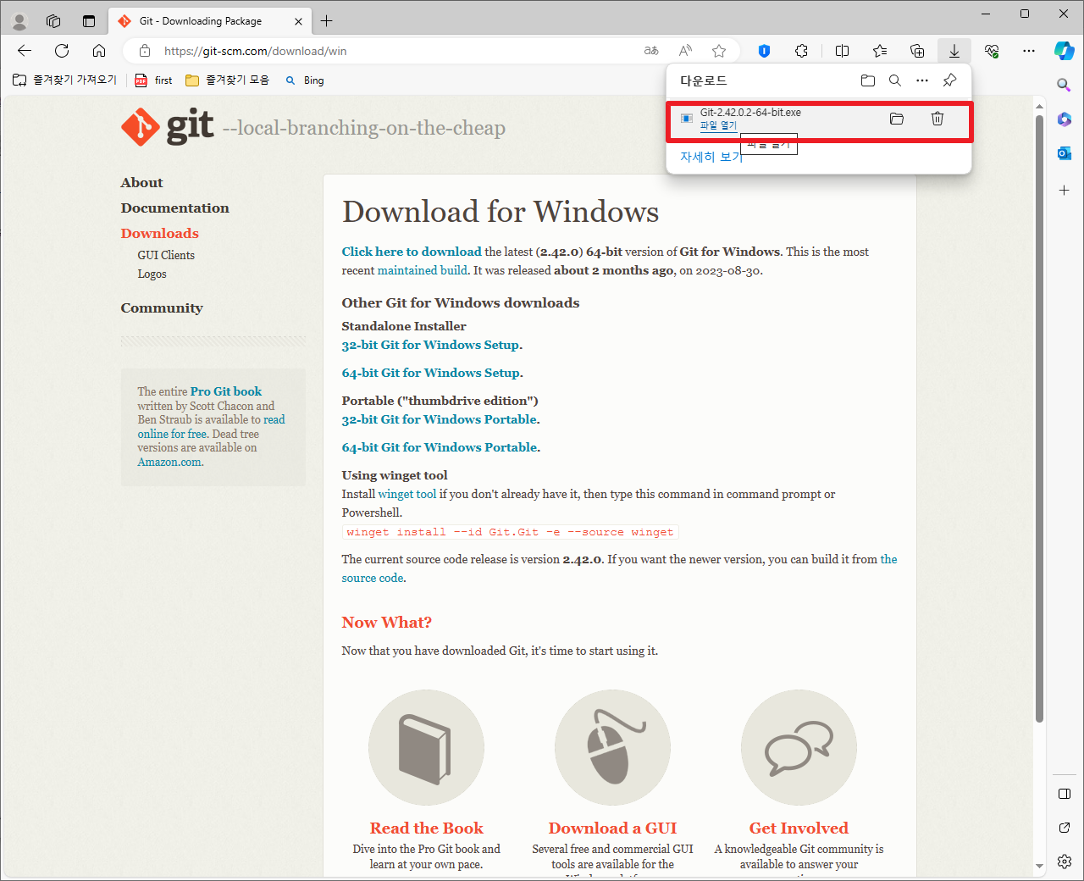The height and width of the screenshot is (881, 1084).
Task: Add a sidebar app with plus icon
Action: (1065, 191)
